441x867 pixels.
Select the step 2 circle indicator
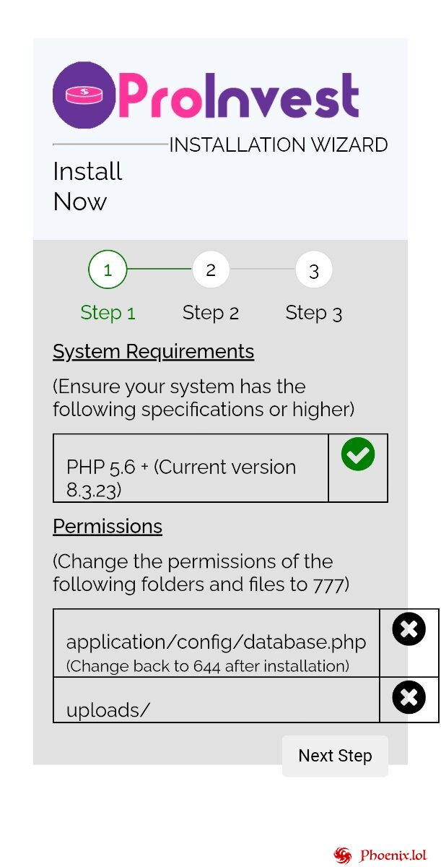tap(211, 270)
